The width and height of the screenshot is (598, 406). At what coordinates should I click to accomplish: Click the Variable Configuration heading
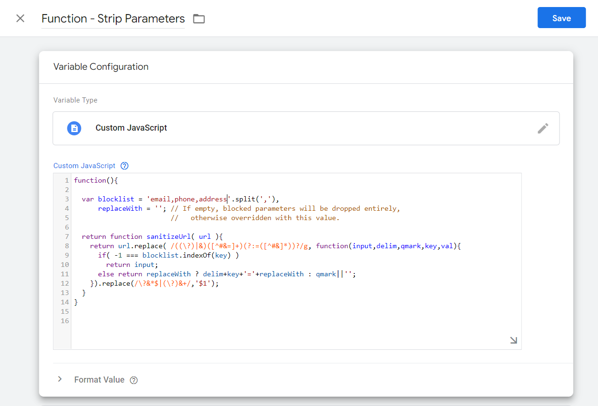pyautogui.click(x=101, y=66)
